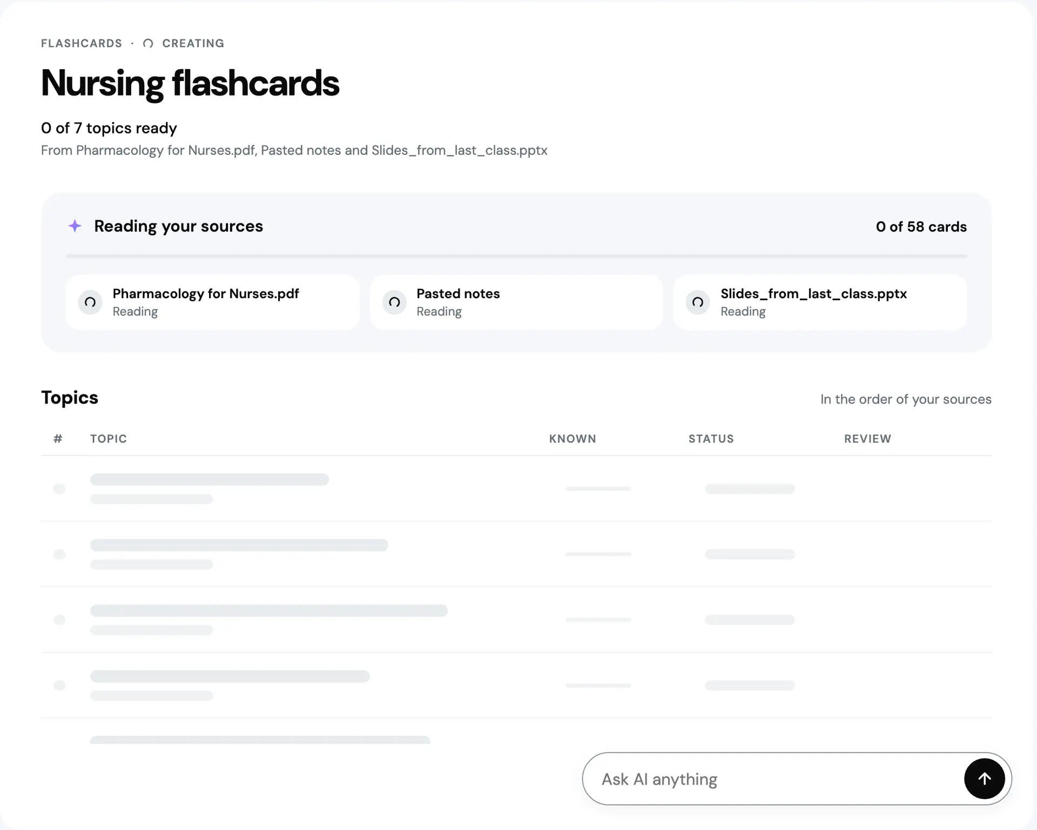Click the TOPIC column header
Screen dimensions: 1037x830
109,438
